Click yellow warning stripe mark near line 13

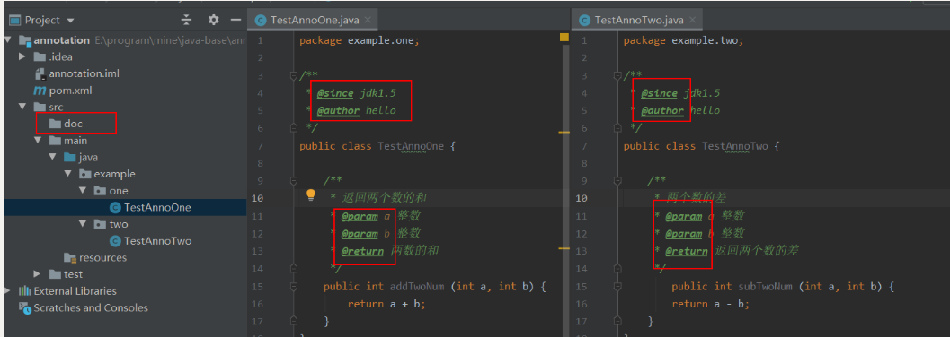click(564, 248)
